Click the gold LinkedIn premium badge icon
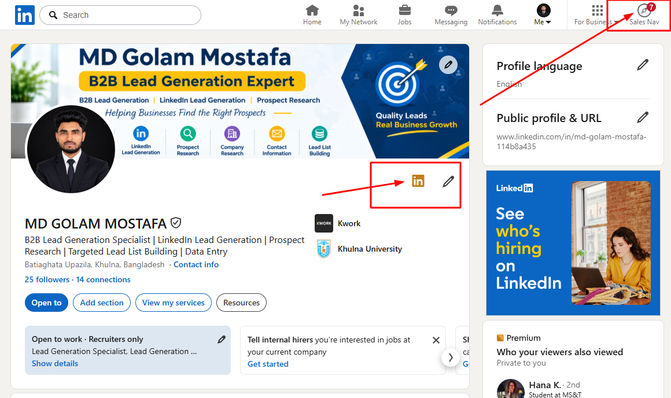Viewport: 671px width, 398px height. [418, 181]
